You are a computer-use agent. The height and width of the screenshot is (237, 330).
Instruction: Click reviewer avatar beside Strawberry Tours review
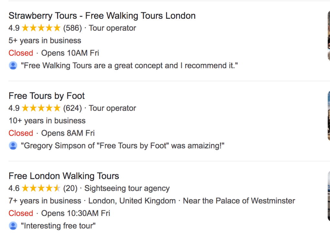[x=13, y=66]
